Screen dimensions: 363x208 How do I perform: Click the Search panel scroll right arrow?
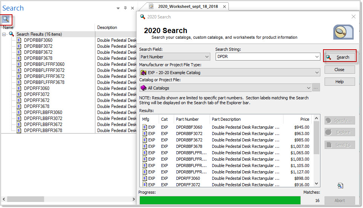[x=133, y=199]
